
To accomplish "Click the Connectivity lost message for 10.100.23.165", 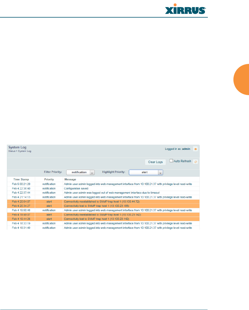I will (96, 206).
